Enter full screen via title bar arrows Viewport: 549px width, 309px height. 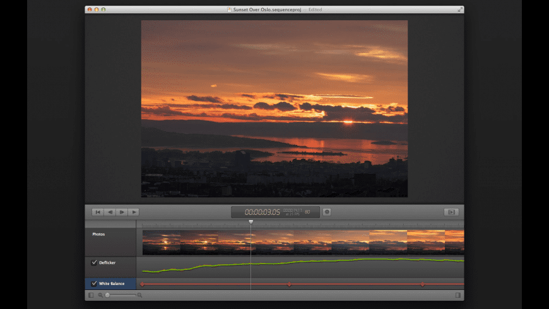point(459,9)
